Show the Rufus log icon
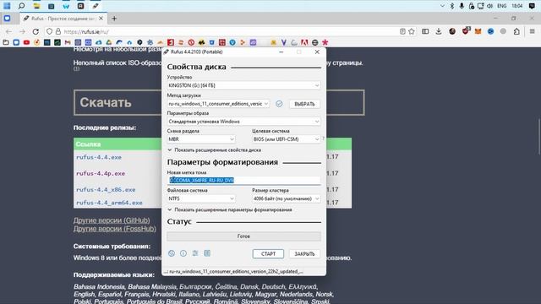This screenshot has height=304, width=541. [x=207, y=253]
